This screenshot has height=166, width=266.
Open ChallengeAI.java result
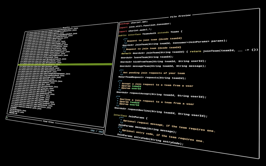coord(45,51)
